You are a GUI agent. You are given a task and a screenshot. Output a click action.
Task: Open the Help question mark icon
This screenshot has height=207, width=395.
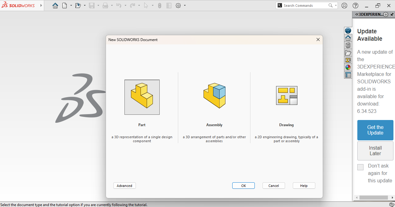[355, 6]
